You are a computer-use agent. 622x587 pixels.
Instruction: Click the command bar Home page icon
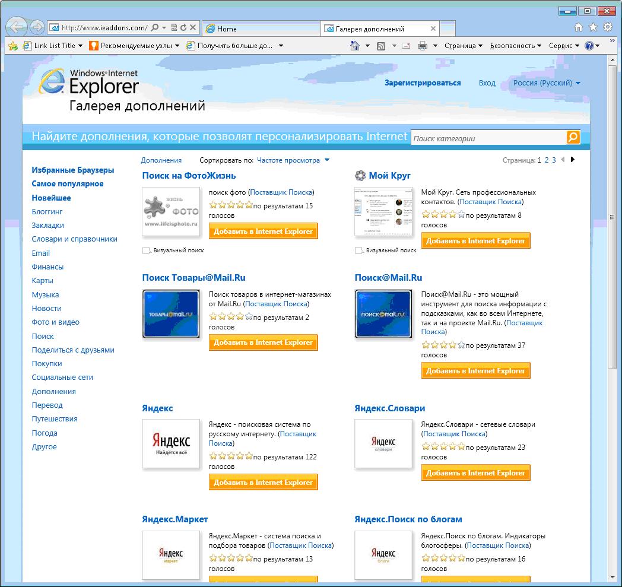click(x=355, y=46)
